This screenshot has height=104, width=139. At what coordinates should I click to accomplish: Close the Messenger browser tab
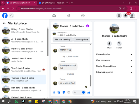tap(35, 3)
